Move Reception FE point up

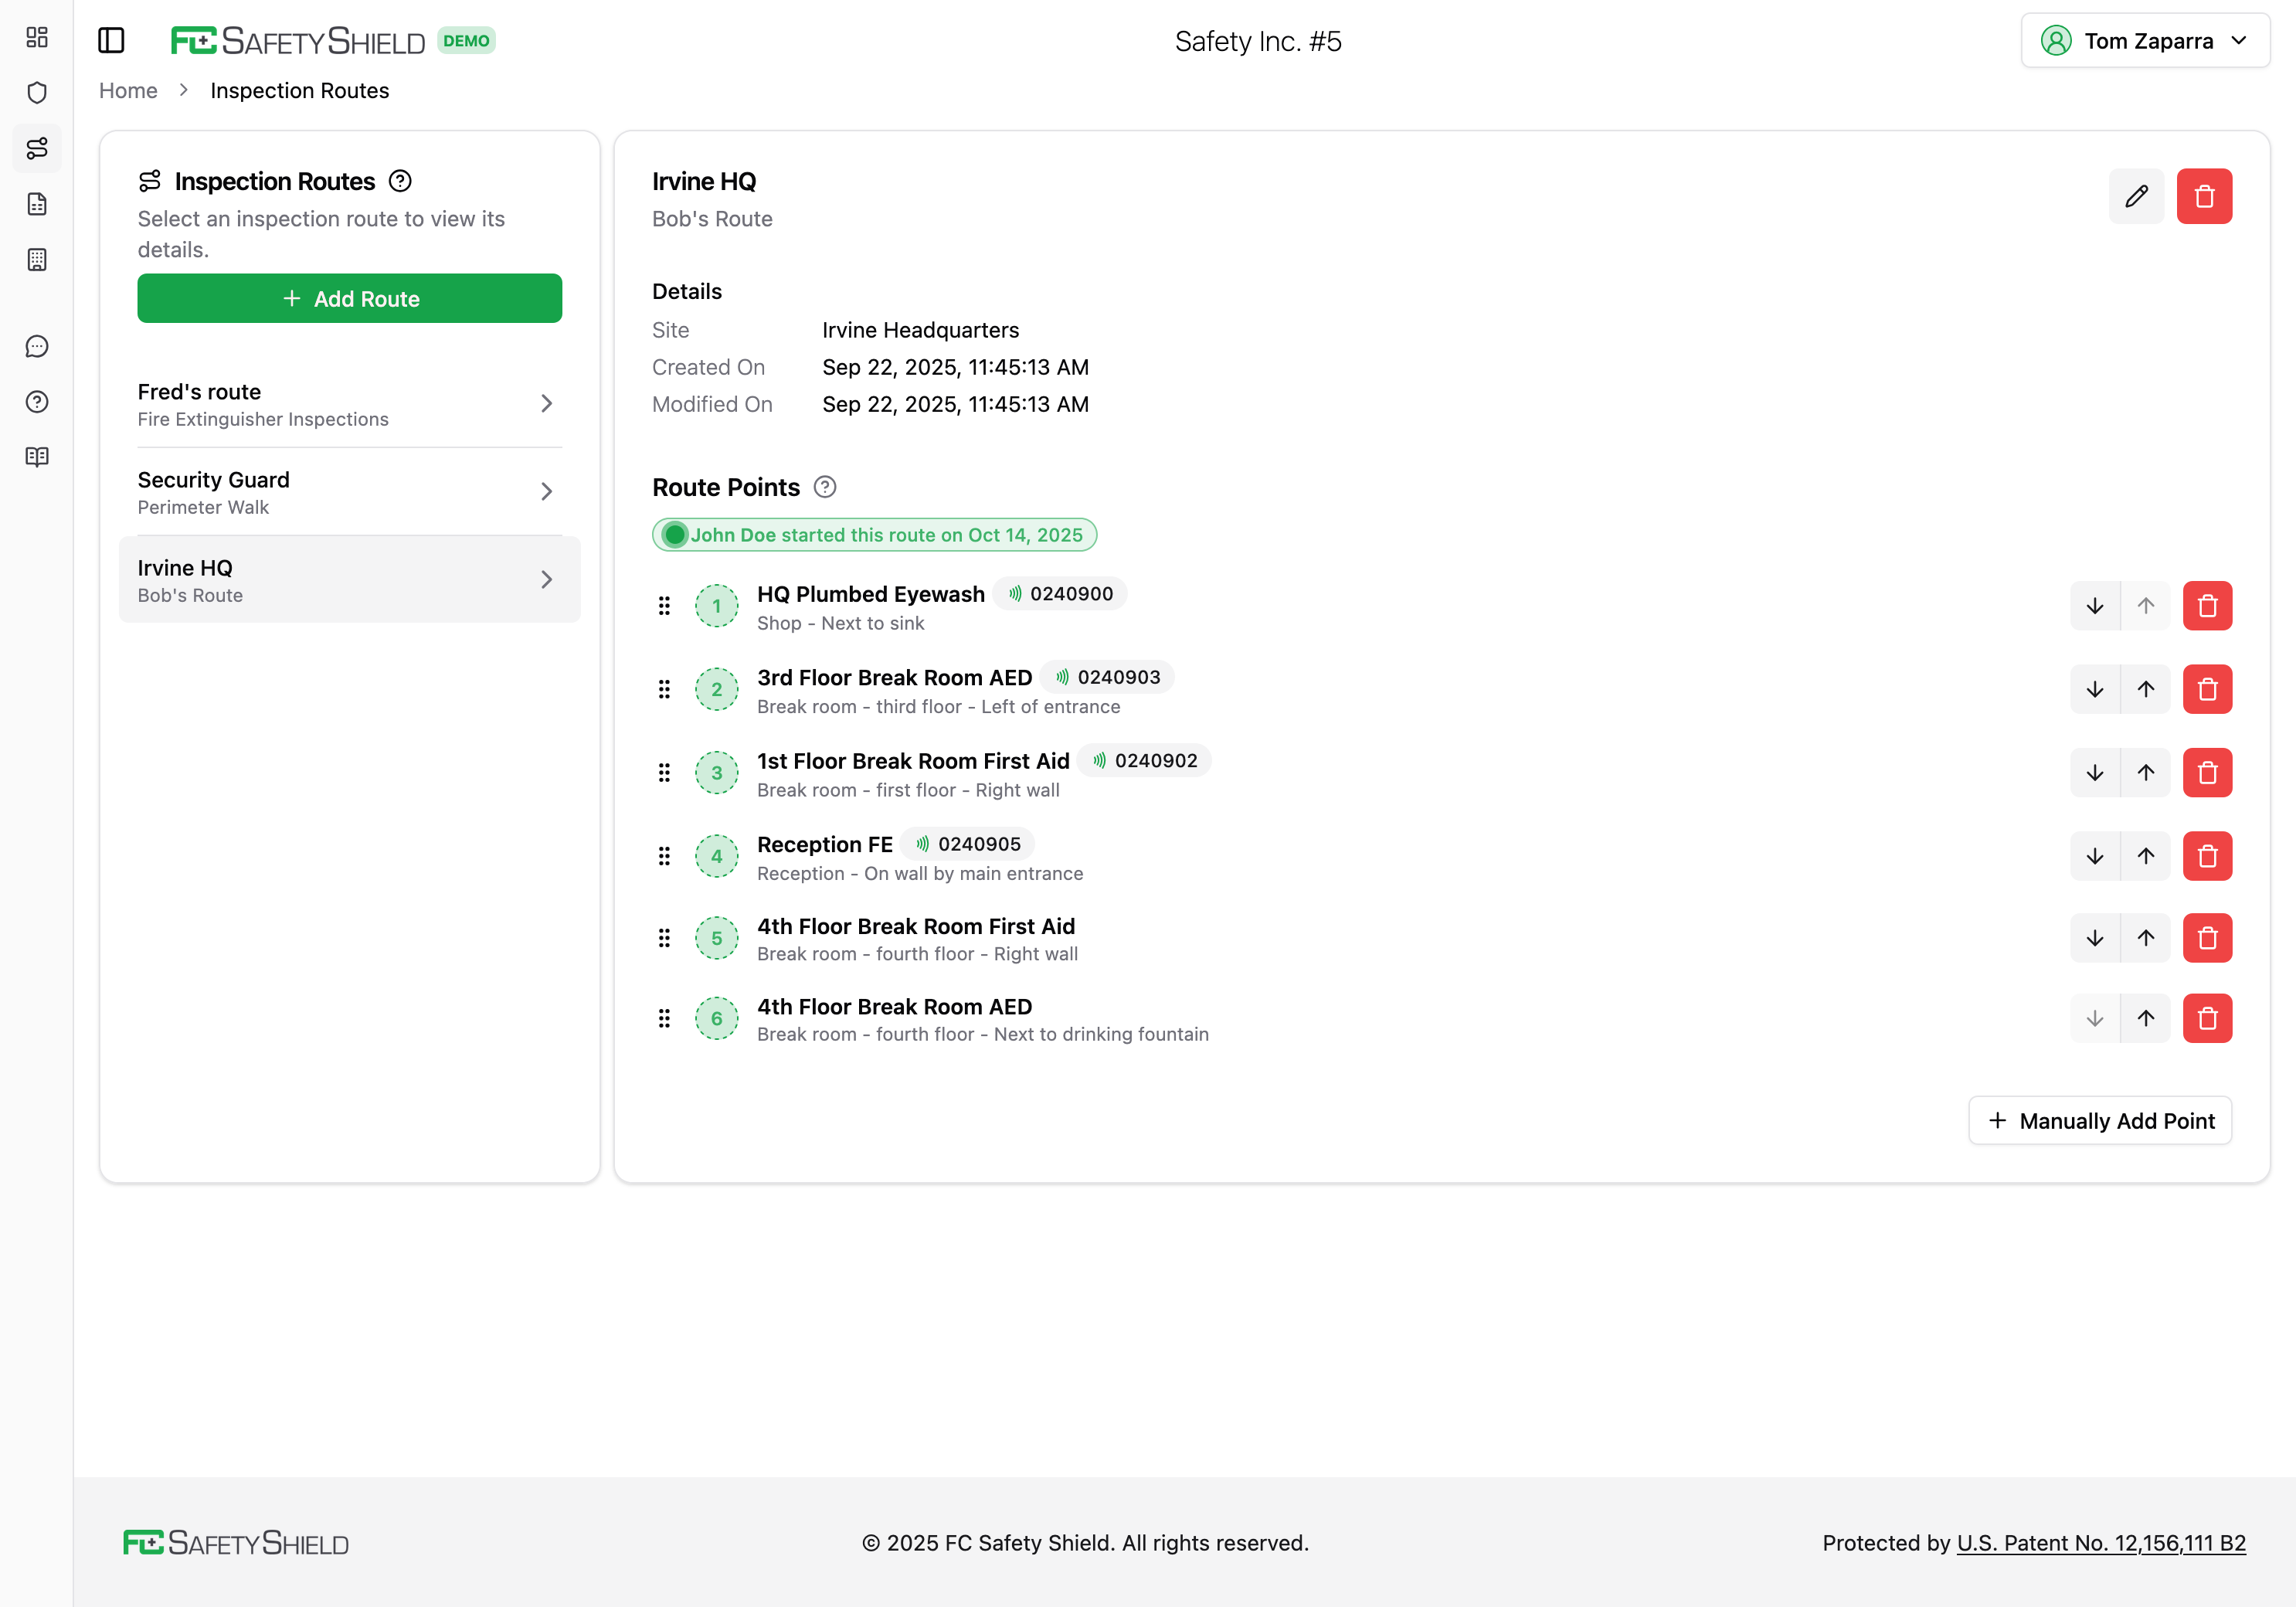click(x=2145, y=856)
